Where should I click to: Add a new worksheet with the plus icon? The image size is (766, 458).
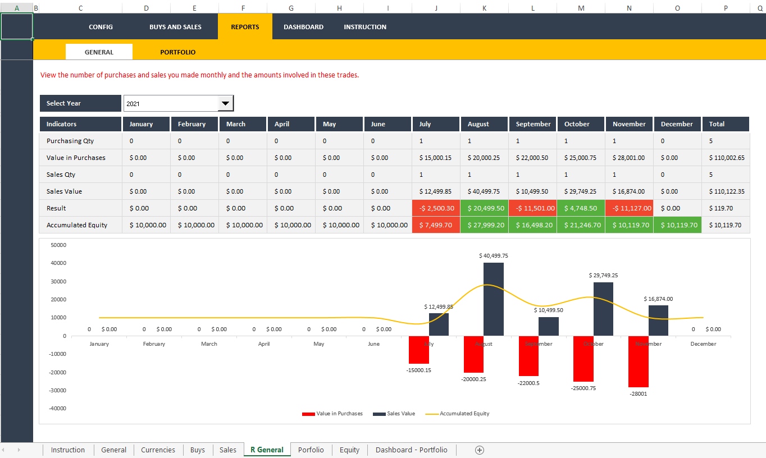point(480,450)
